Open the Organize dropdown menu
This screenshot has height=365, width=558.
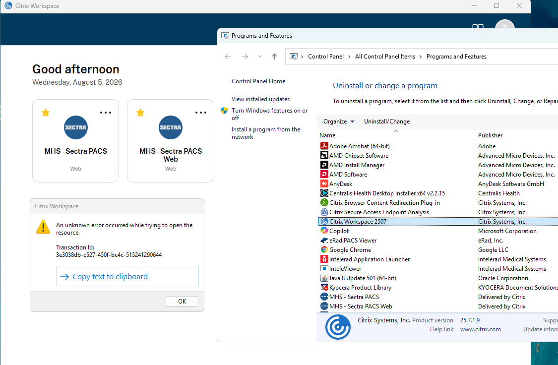pos(339,122)
